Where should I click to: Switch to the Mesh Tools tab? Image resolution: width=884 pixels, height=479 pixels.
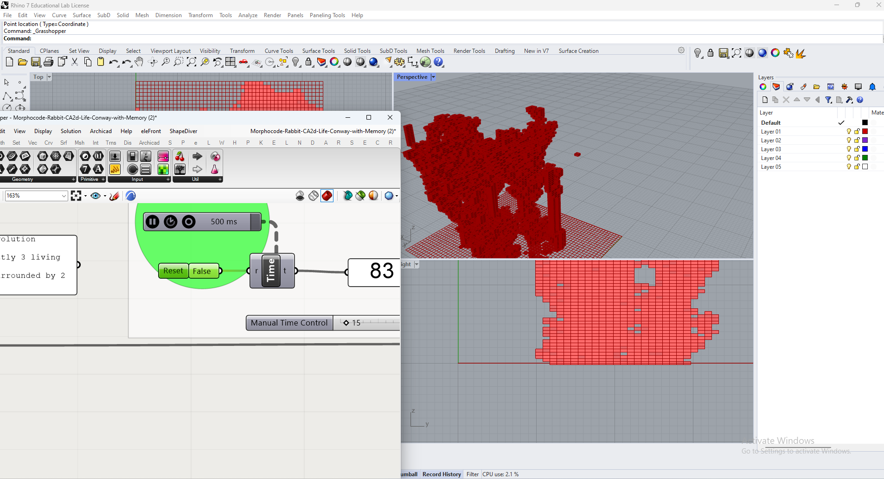430,51
